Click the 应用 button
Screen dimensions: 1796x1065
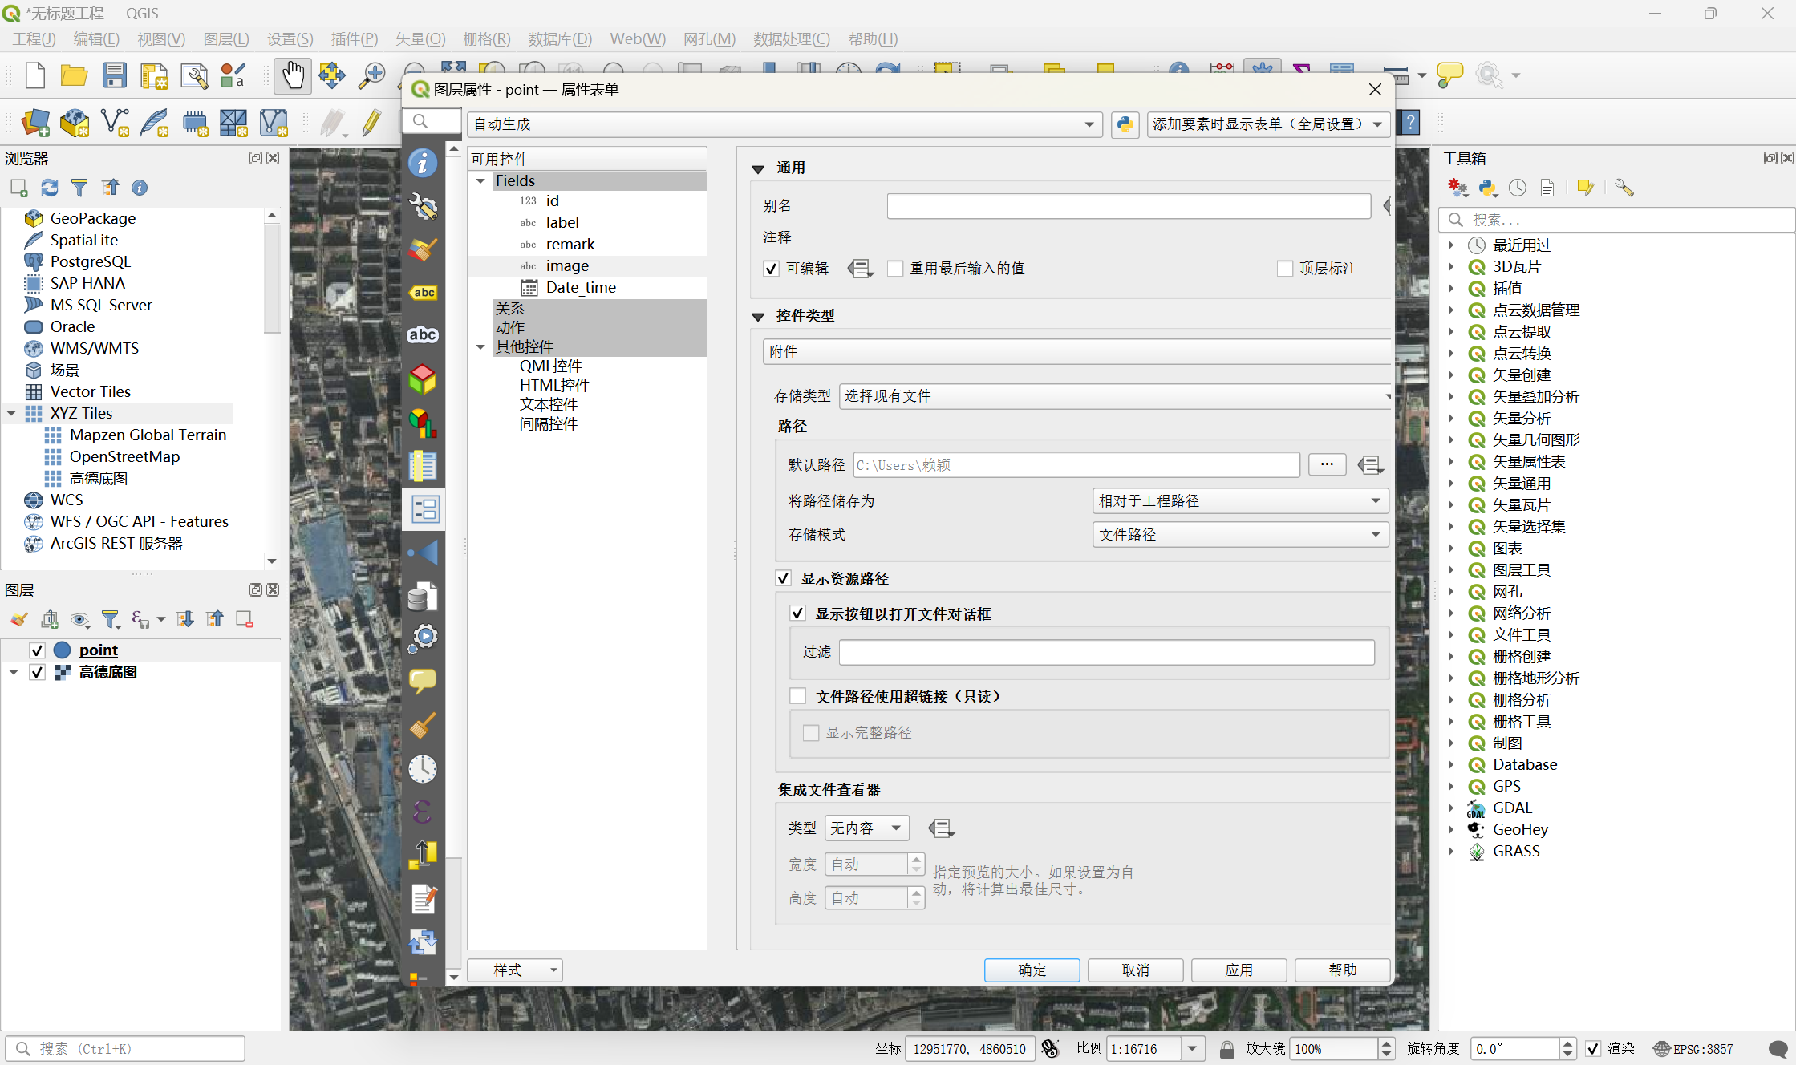[1239, 970]
